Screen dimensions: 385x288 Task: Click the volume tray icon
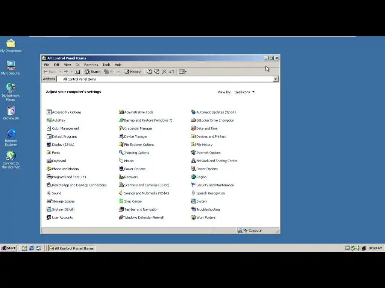click(358, 248)
